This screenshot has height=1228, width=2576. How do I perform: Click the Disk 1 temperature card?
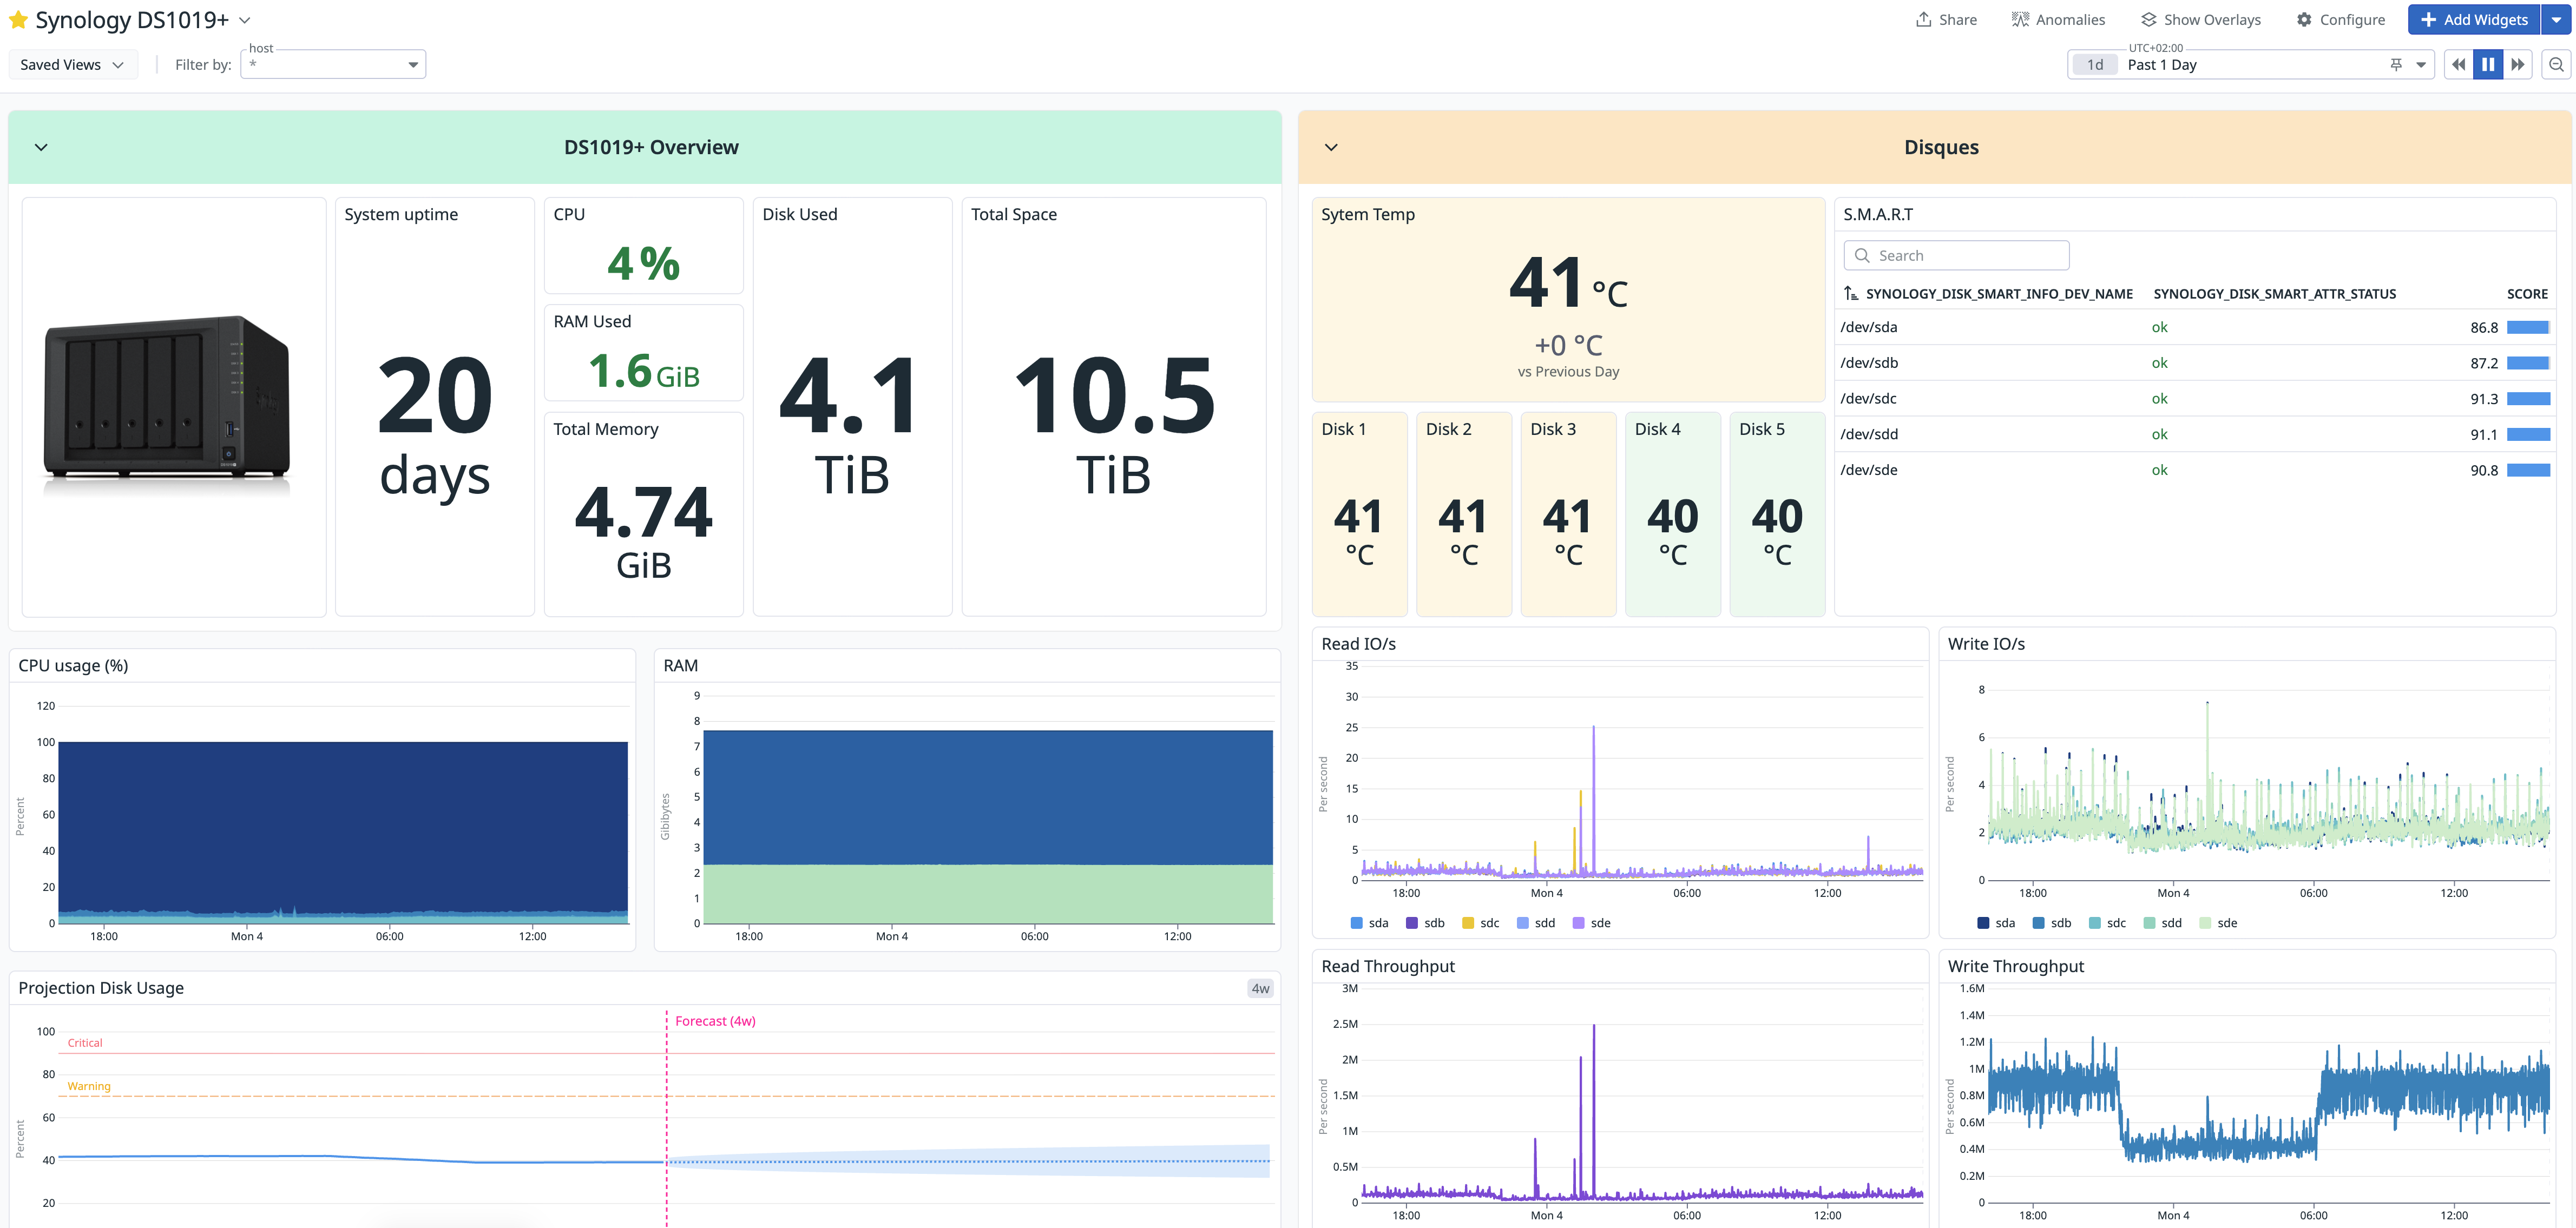pyautogui.click(x=1359, y=514)
